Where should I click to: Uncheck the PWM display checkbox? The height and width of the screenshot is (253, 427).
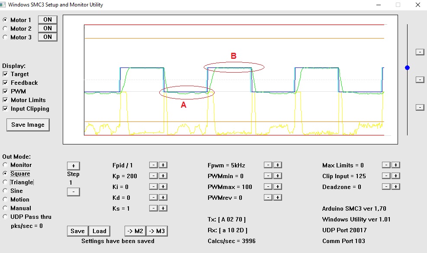(x=5, y=91)
